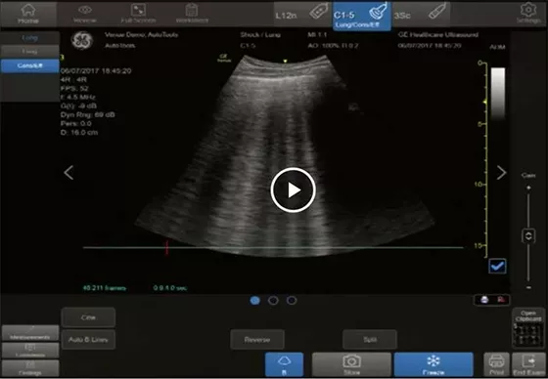Image resolution: width=548 pixels, height=379 pixels.
Task: Open Measurements tool
Action: coord(30,333)
